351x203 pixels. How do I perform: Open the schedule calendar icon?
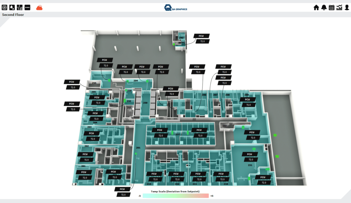pyautogui.click(x=331, y=8)
